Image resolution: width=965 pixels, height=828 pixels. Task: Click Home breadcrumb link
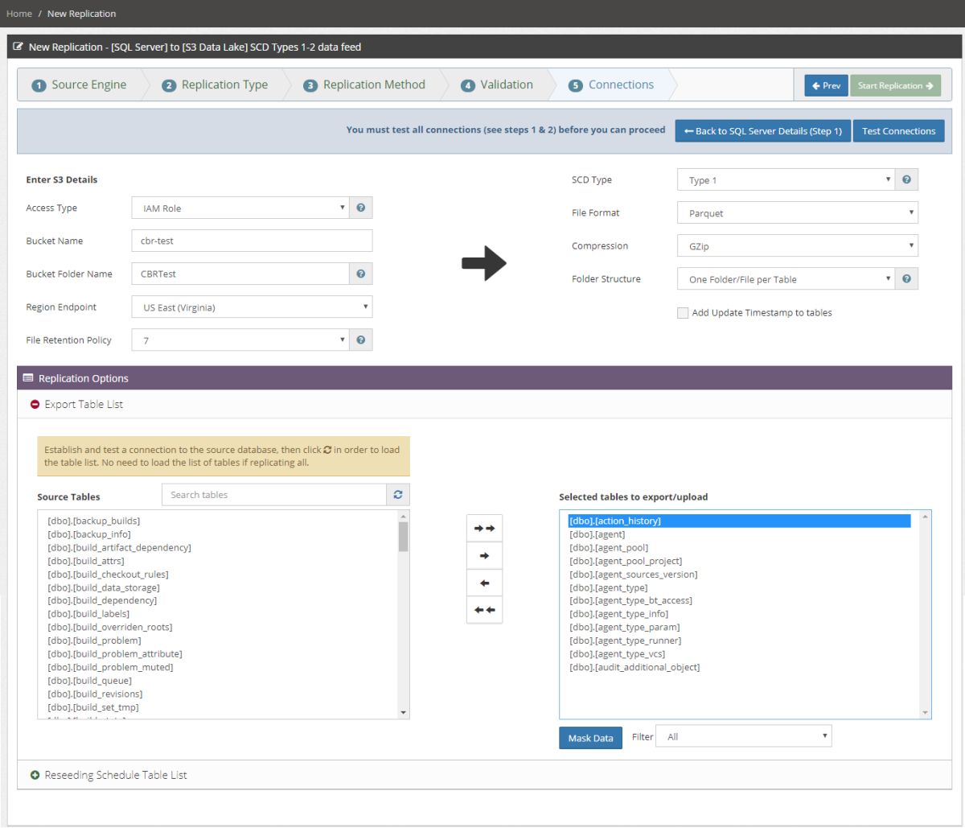(19, 14)
